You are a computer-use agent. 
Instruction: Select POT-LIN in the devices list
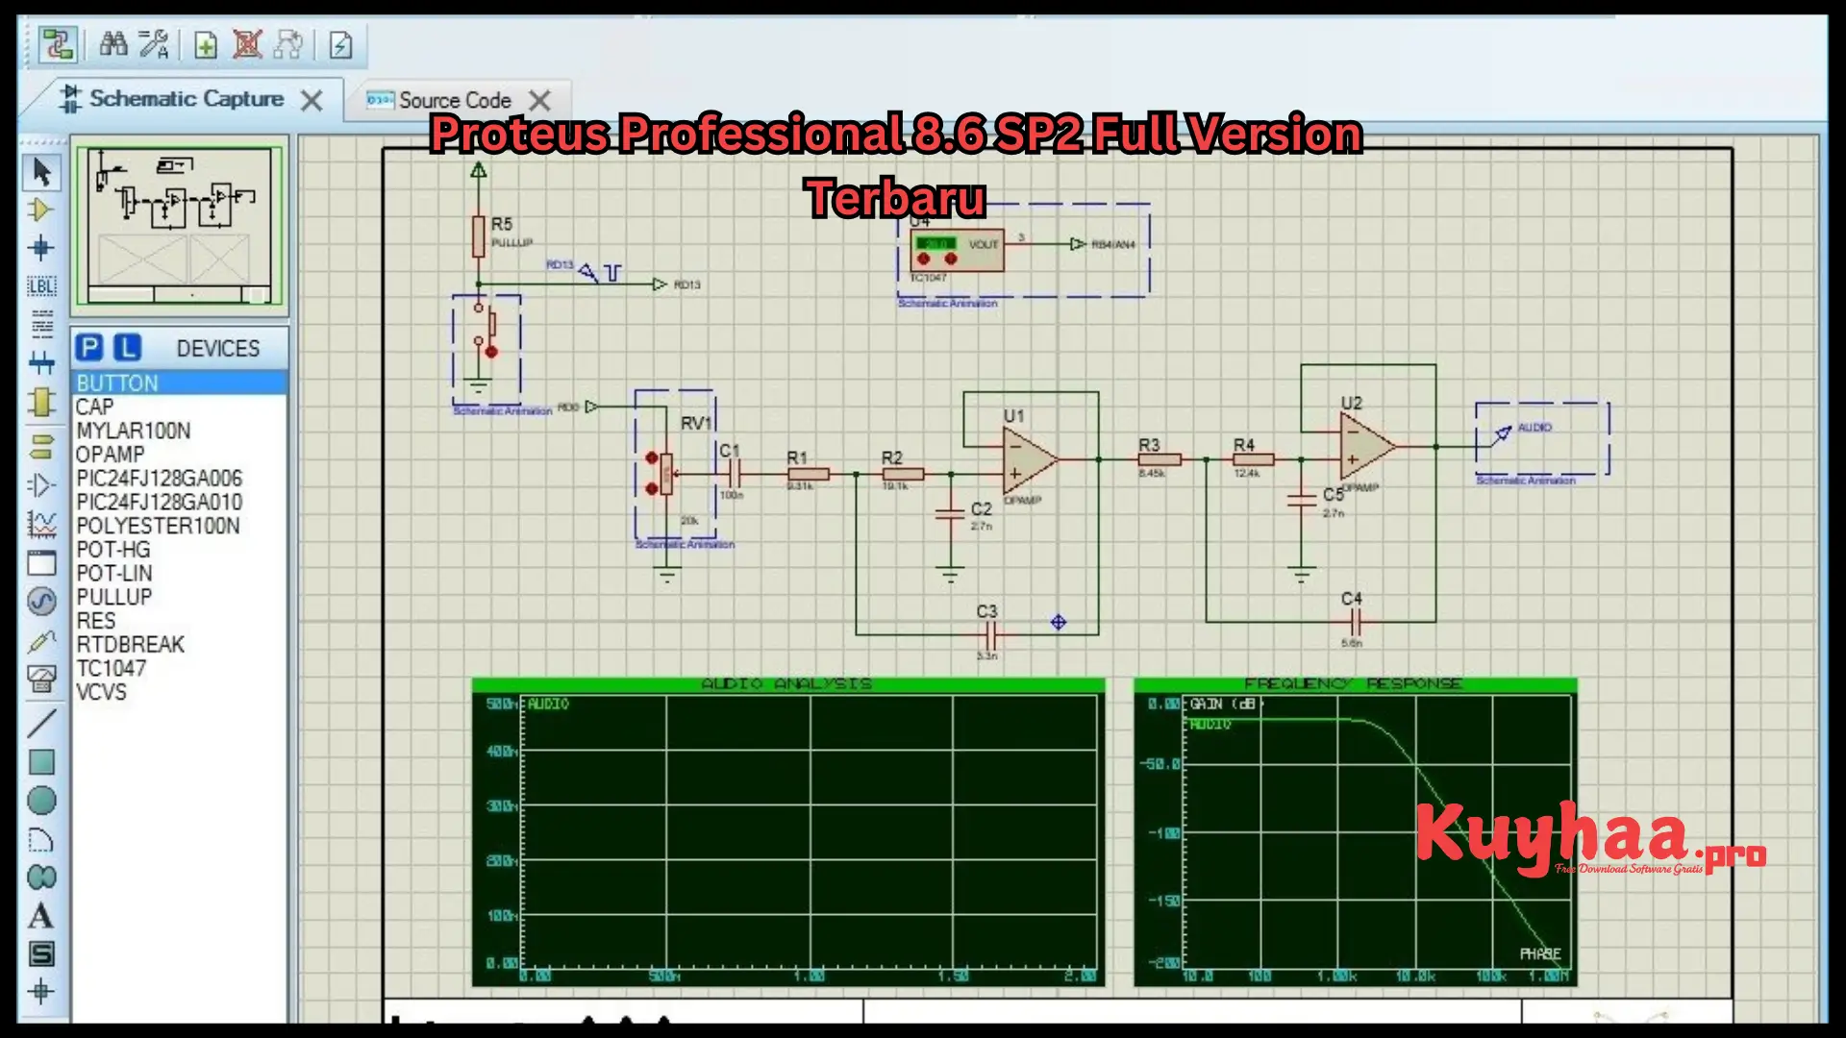point(180,573)
